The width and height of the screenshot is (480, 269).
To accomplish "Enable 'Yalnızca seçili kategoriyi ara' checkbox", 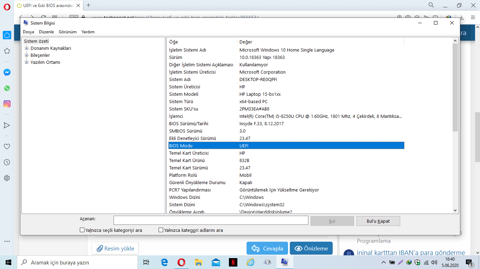I will coord(82,230).
